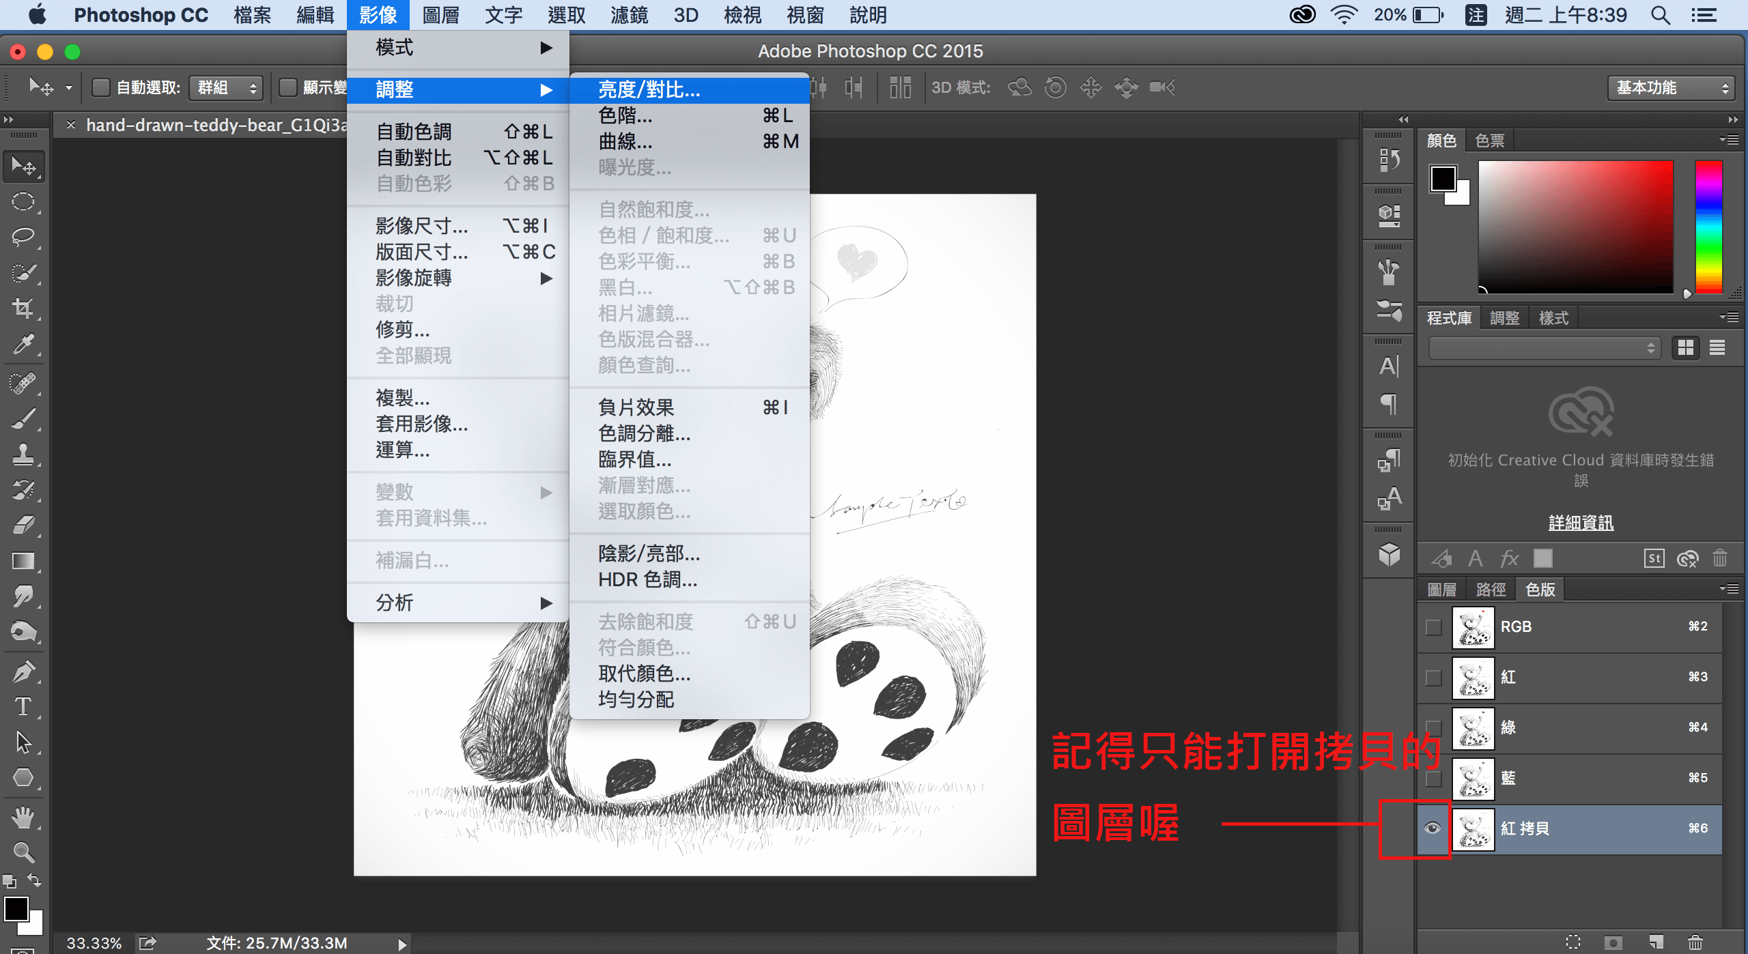The width and height of the screenshot is (1748, 954).
Task: Select the Hand tool
Action: tap(23, 816)
